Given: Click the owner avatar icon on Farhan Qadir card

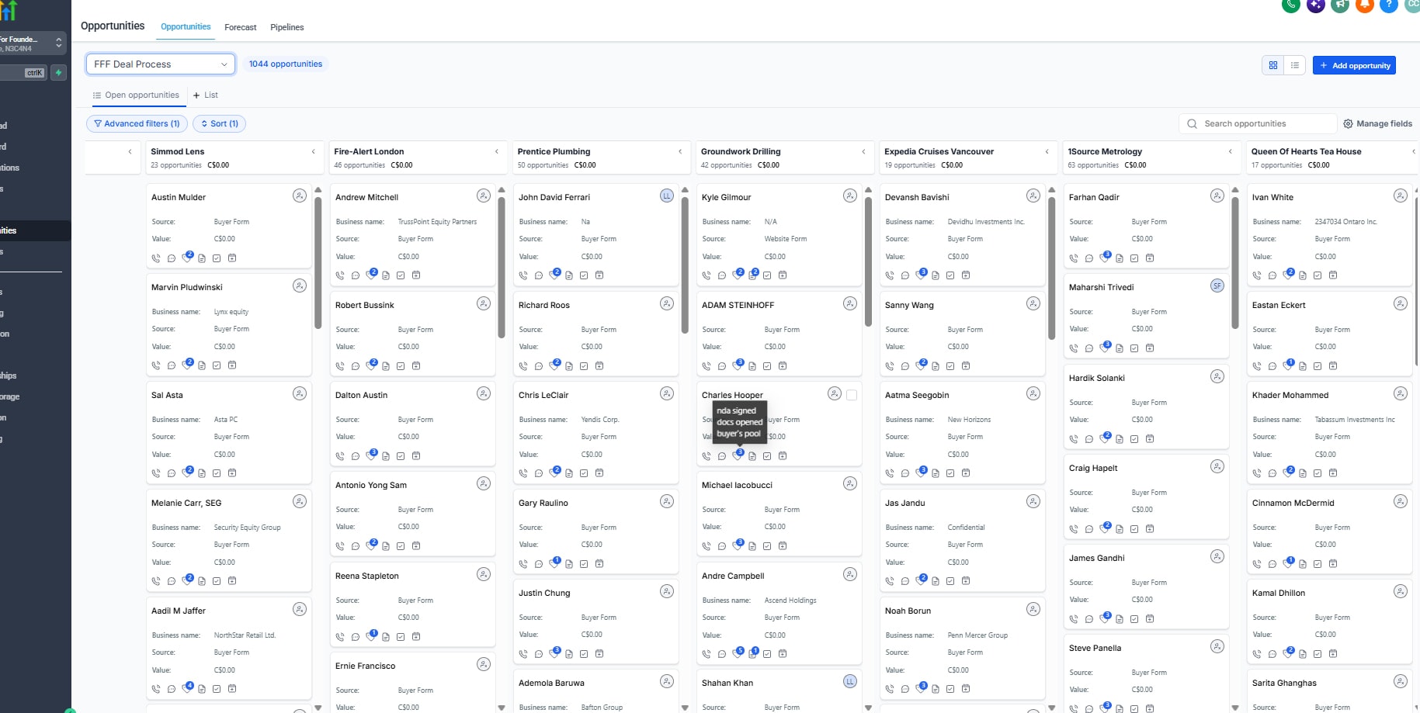Looking at the screenshot, I should (1217, 196).
